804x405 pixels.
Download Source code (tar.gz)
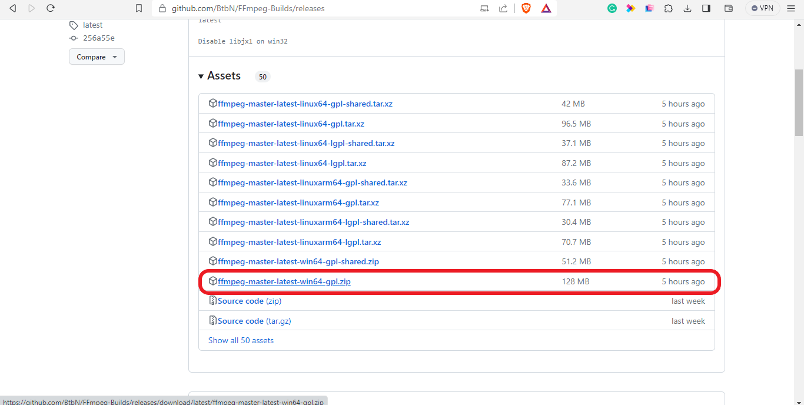click(x=254, y=321)
